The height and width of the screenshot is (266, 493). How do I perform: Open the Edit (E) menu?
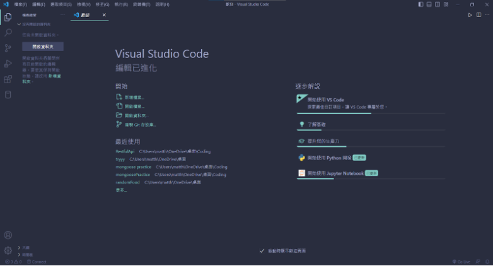(x=38, y=4)
